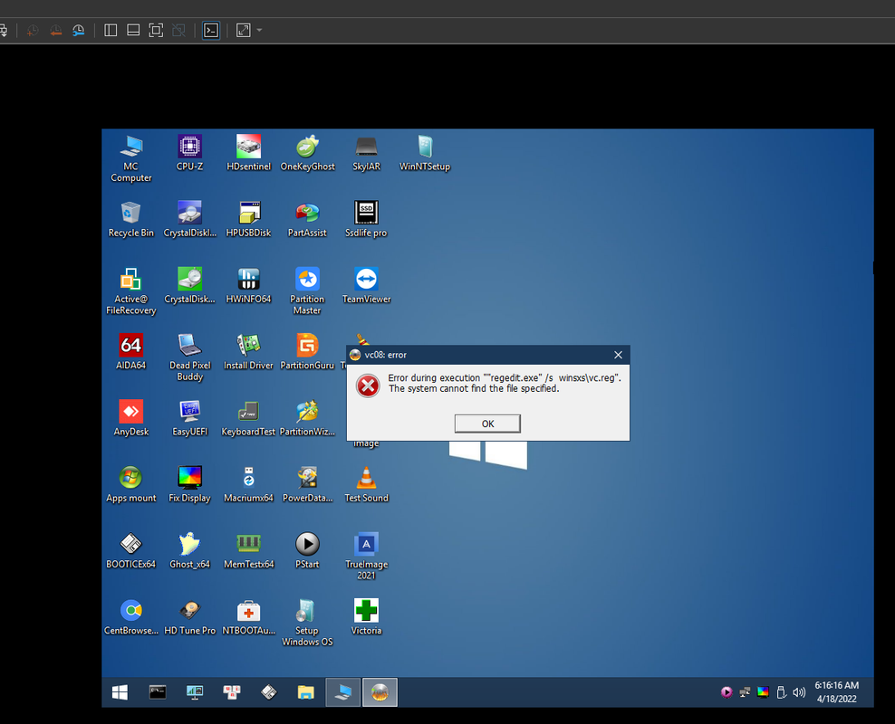Viewport: 895px width, 724px height.
Task: Launch PartitionGuru from the desktop
Action: 307,352
